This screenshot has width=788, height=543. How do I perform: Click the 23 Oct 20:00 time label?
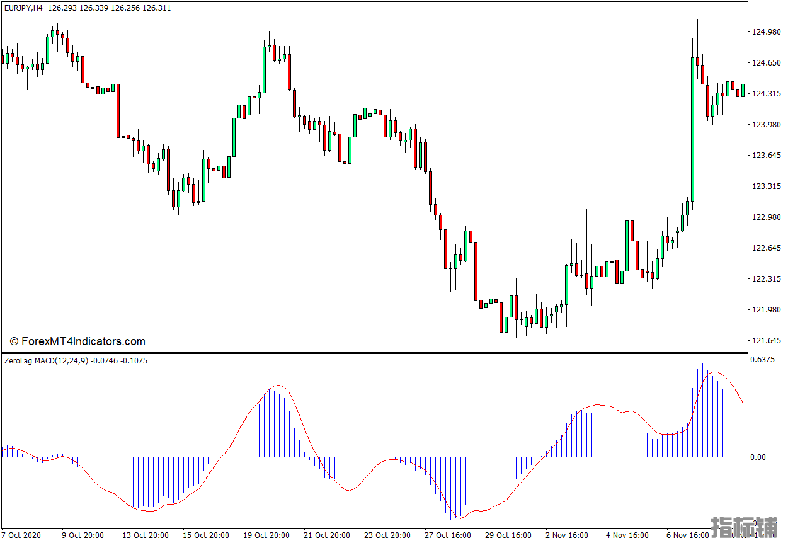[387, 535]
